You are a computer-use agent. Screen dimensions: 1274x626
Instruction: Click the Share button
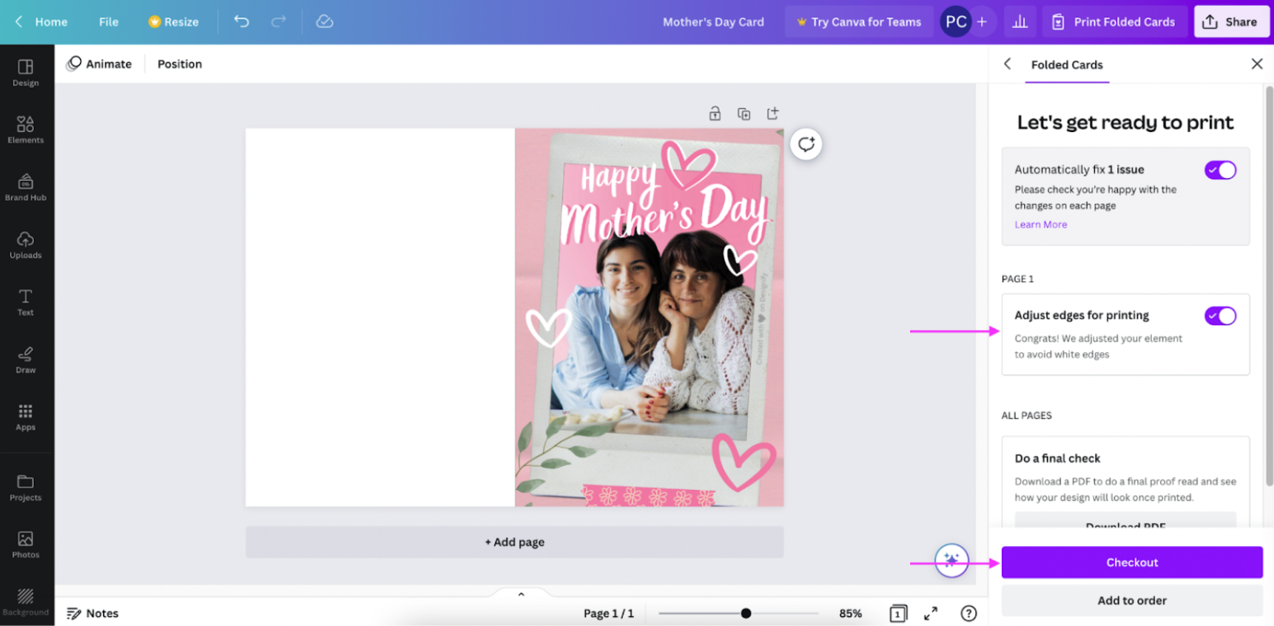[1230, 21]
